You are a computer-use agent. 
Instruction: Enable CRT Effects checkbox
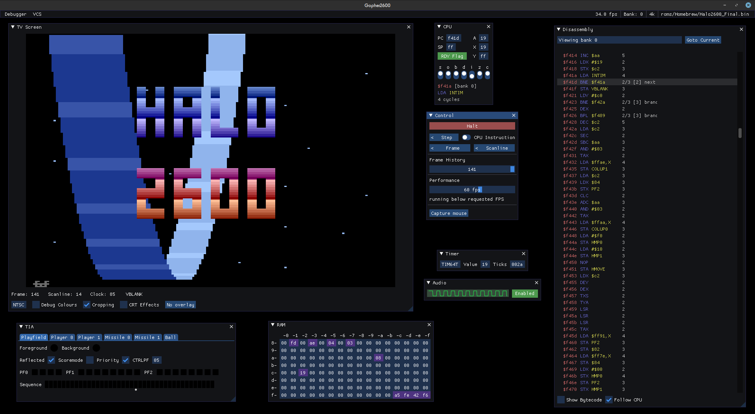click(123, 305)
